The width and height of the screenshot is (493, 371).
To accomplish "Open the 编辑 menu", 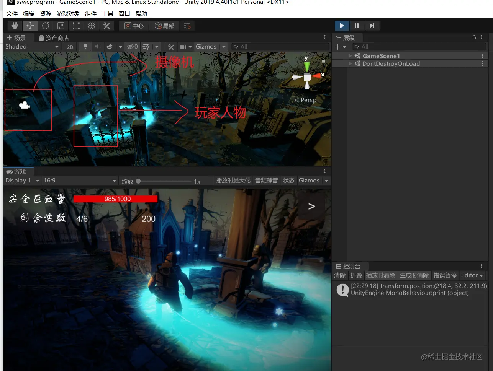I will (29, 13).
